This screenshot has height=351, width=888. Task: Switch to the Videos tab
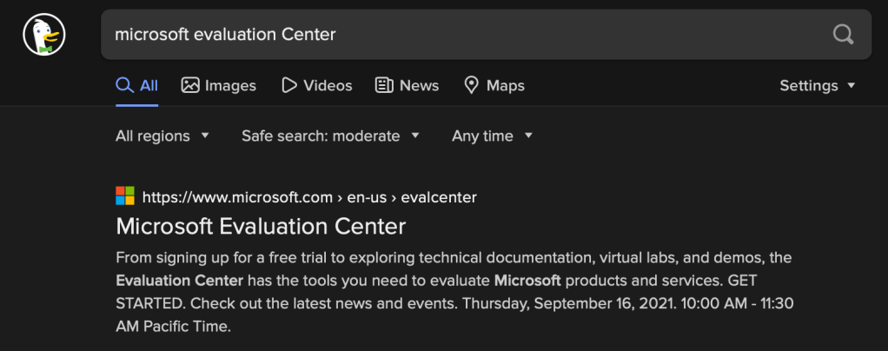327,85
